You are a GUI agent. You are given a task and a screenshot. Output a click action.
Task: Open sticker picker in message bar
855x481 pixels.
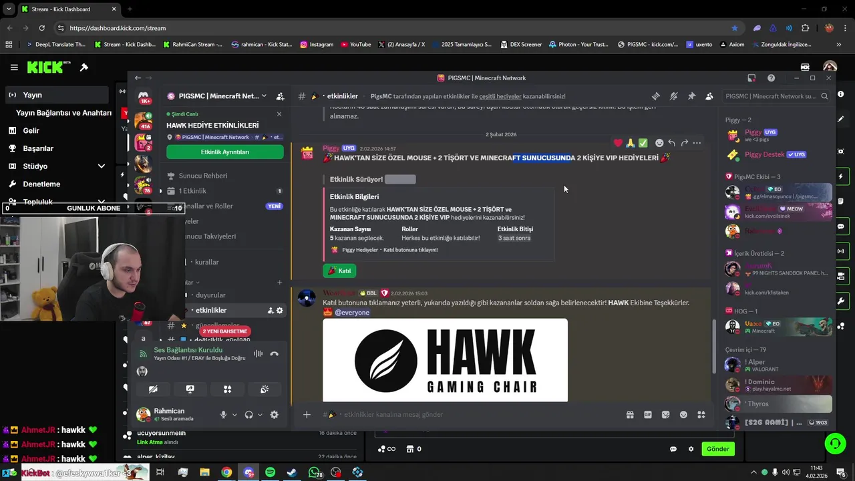[665, 415]
